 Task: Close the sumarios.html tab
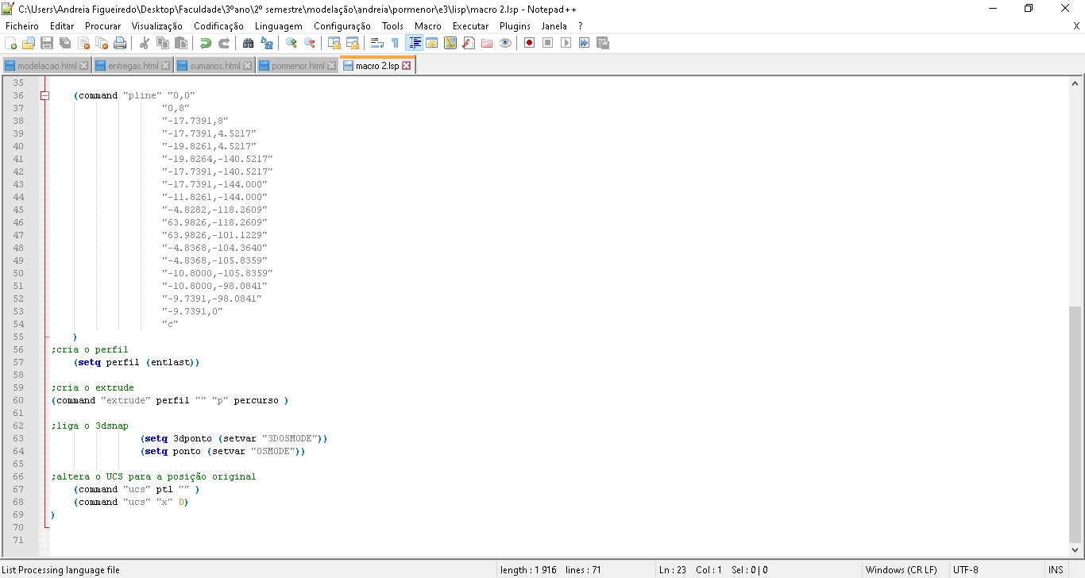(248, 66)
